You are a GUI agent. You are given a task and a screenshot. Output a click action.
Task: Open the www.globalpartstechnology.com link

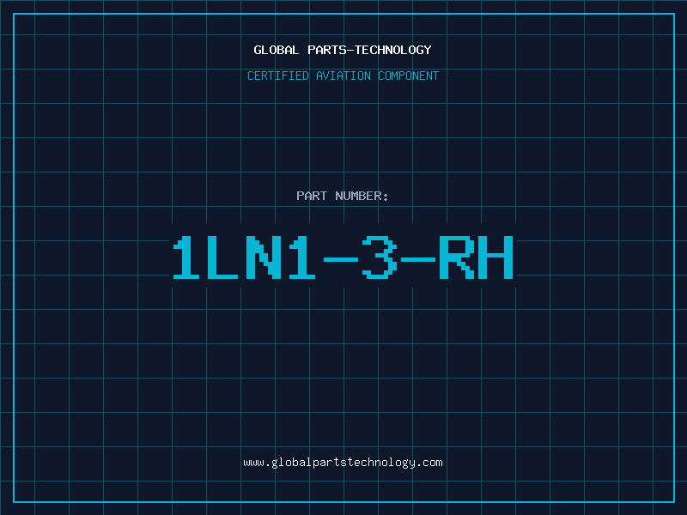[x=343, y=463]
